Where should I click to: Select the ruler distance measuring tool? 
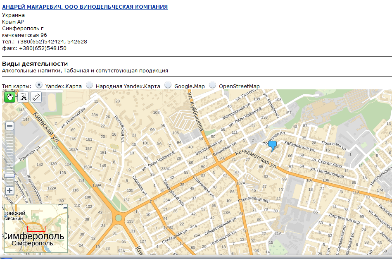[x=36, y=97]
